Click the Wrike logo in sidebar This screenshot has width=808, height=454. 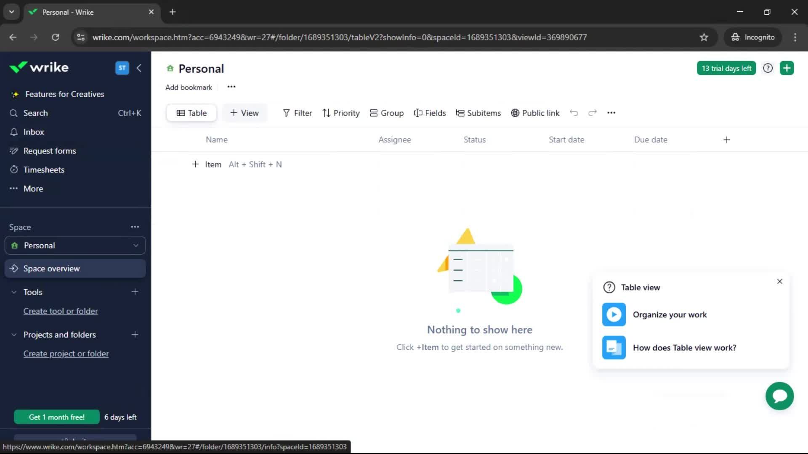click(39, 67)
